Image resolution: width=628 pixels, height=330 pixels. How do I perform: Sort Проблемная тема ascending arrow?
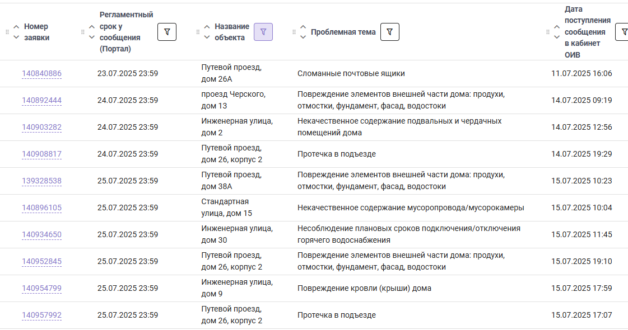click(x=303, y=27)
